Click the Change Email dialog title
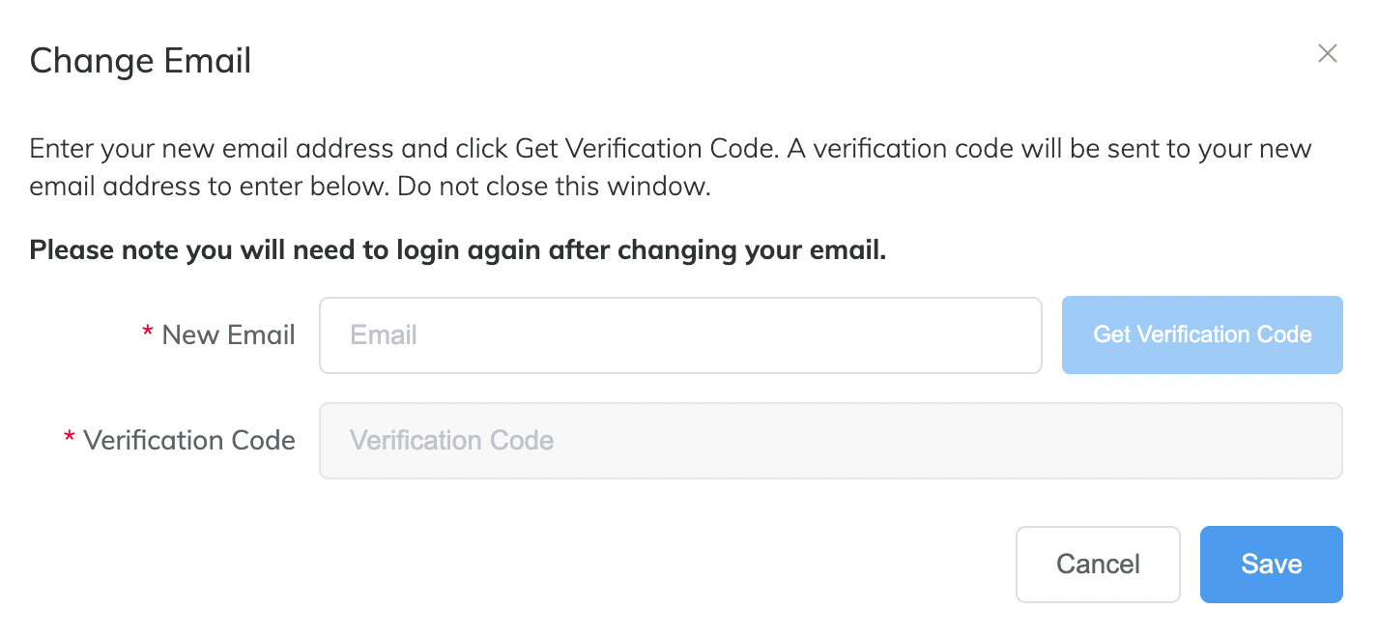This screenshot has height=639, width=1378. (139, 60)
